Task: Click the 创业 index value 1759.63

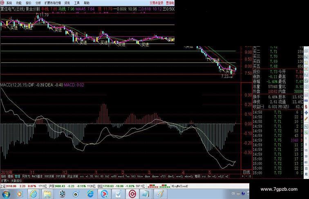Action: pyautogui.click(x=107, y=186)
